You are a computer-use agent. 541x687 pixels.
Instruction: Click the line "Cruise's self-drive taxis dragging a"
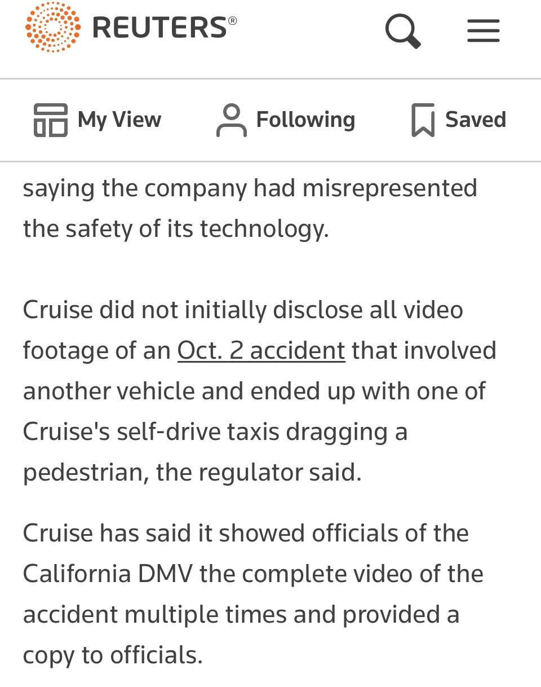(x=215, y=432)
